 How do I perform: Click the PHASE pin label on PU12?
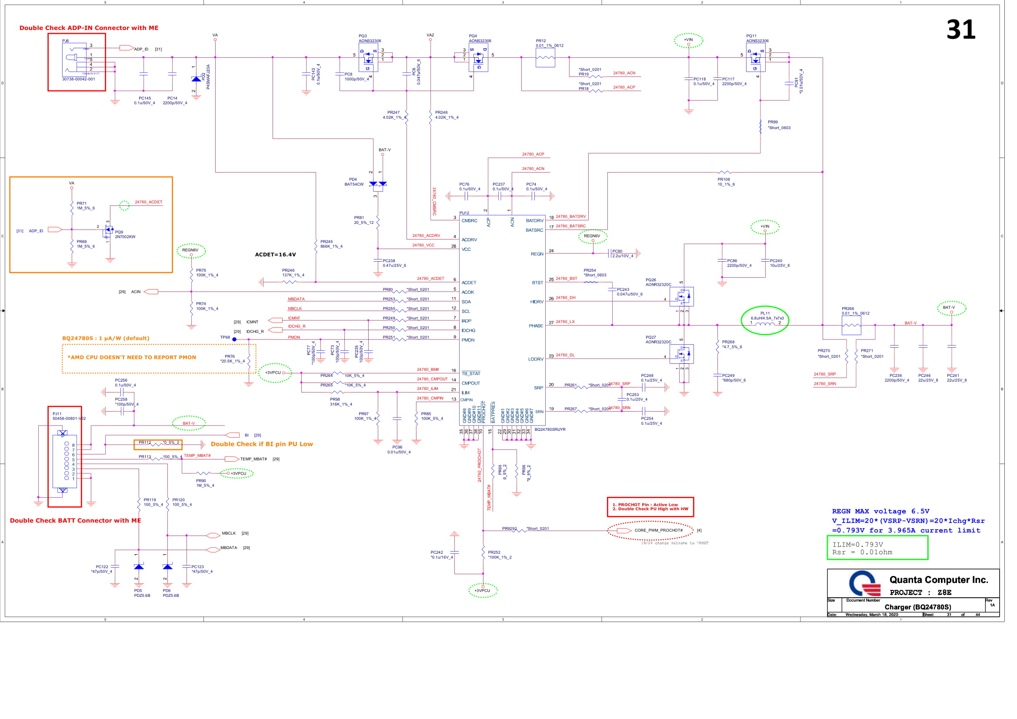pyautogui.click(x=536, y=326)
